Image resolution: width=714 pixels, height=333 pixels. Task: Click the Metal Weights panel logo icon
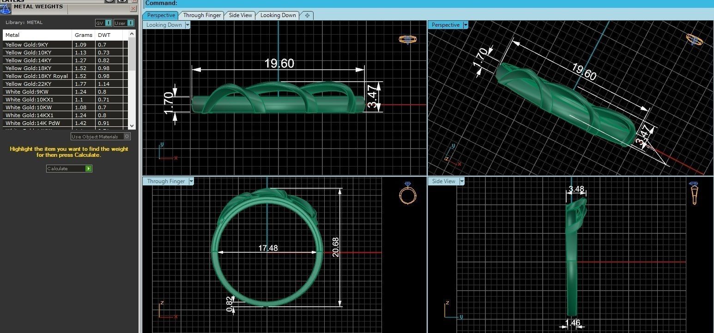5,8
